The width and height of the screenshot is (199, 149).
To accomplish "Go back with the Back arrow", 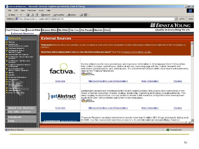I will coord(12,15).
